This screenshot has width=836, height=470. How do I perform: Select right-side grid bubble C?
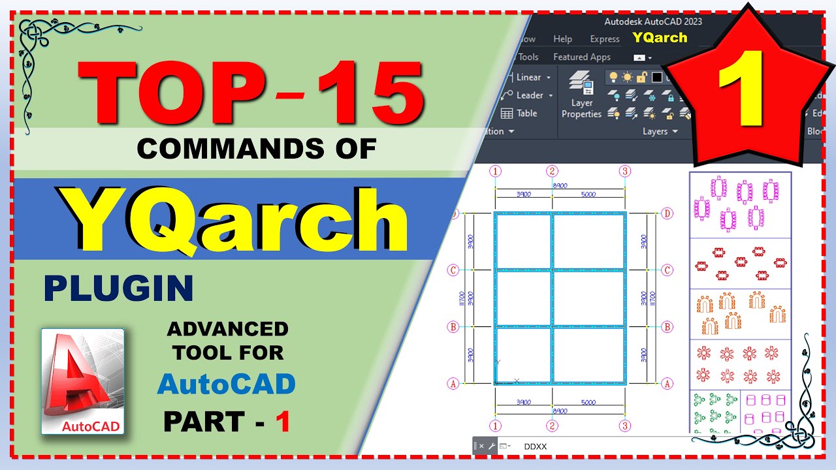[667, 270]
